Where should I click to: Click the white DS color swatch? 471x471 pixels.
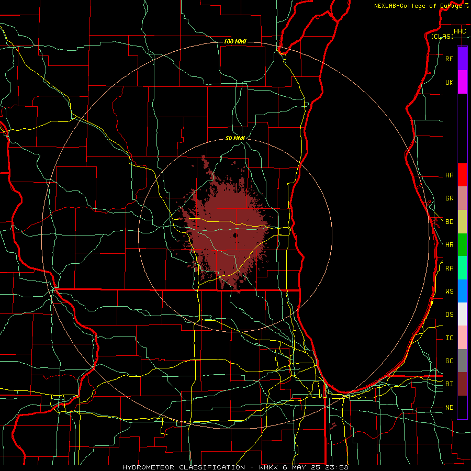(462, 314)
